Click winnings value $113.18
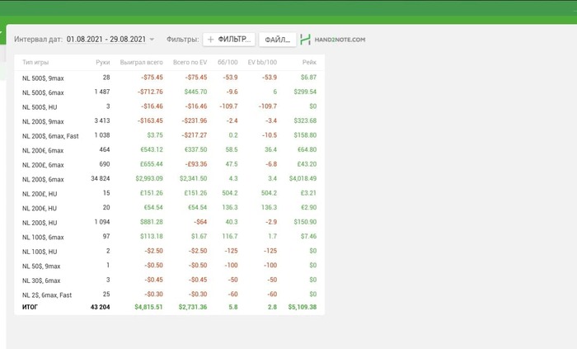577x349 pixels. (x=151, y=236)
